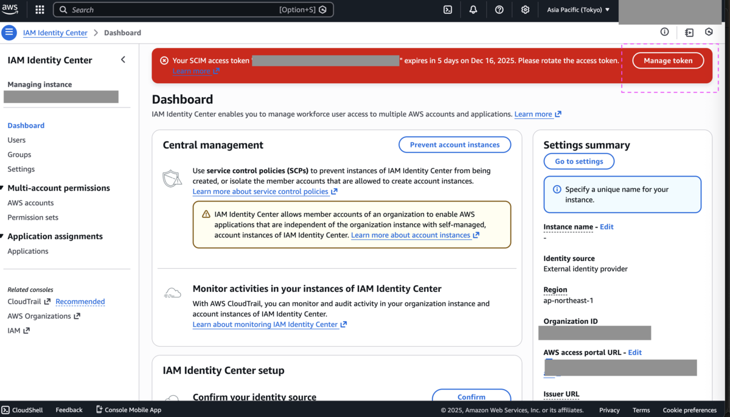Click Edit next to Instance name
730x417 pixels.
pyautogui.click(x=607, y=227)
